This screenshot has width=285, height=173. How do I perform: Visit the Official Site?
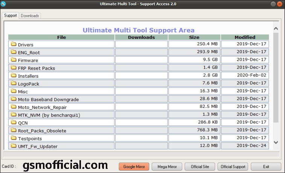coord(200,167)
